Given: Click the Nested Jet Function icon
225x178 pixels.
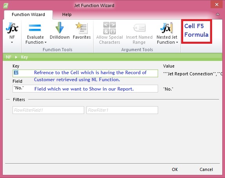Looking at the screenshot, I should tap(167, 28).
